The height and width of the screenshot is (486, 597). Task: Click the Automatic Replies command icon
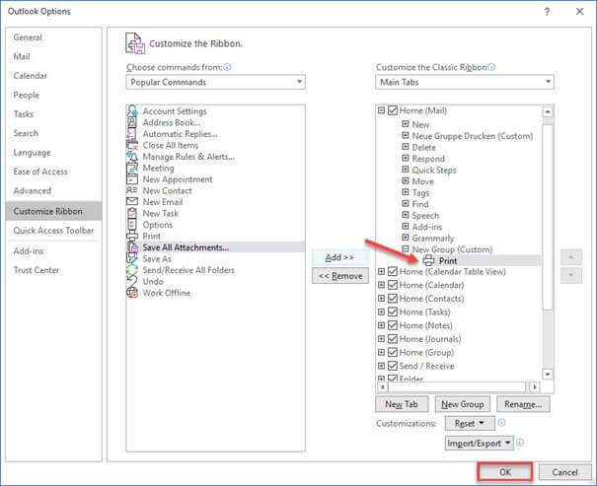131,134
